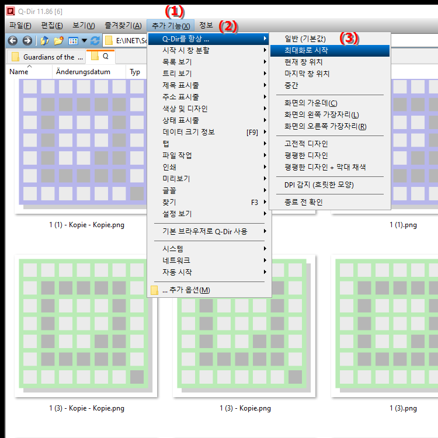Screen dimensions: 438x438
Task: Open the 즐겨찾기(A) menu
Action: 123,26
